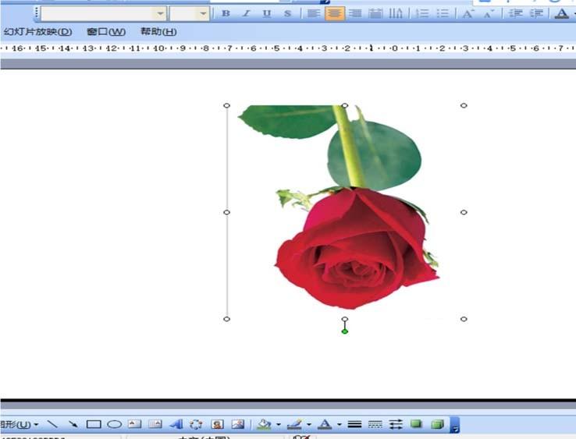The width and height of the screenshot is (576, 439).
Task: Select the Line drawing tool
Action: tap(52, 425)
